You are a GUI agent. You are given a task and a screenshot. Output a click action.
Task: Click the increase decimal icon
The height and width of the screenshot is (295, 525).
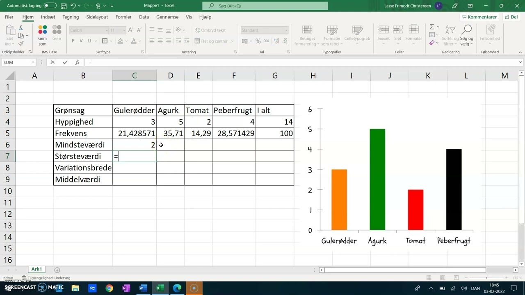tap(277, 41)
